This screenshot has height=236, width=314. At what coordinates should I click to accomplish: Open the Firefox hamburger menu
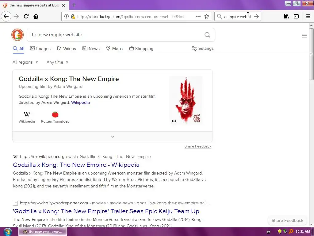(x=308, y=17)
